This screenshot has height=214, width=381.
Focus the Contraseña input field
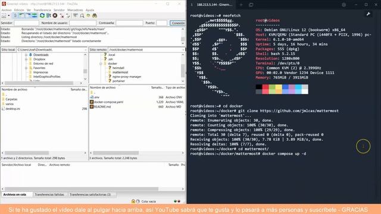[129, 23]
